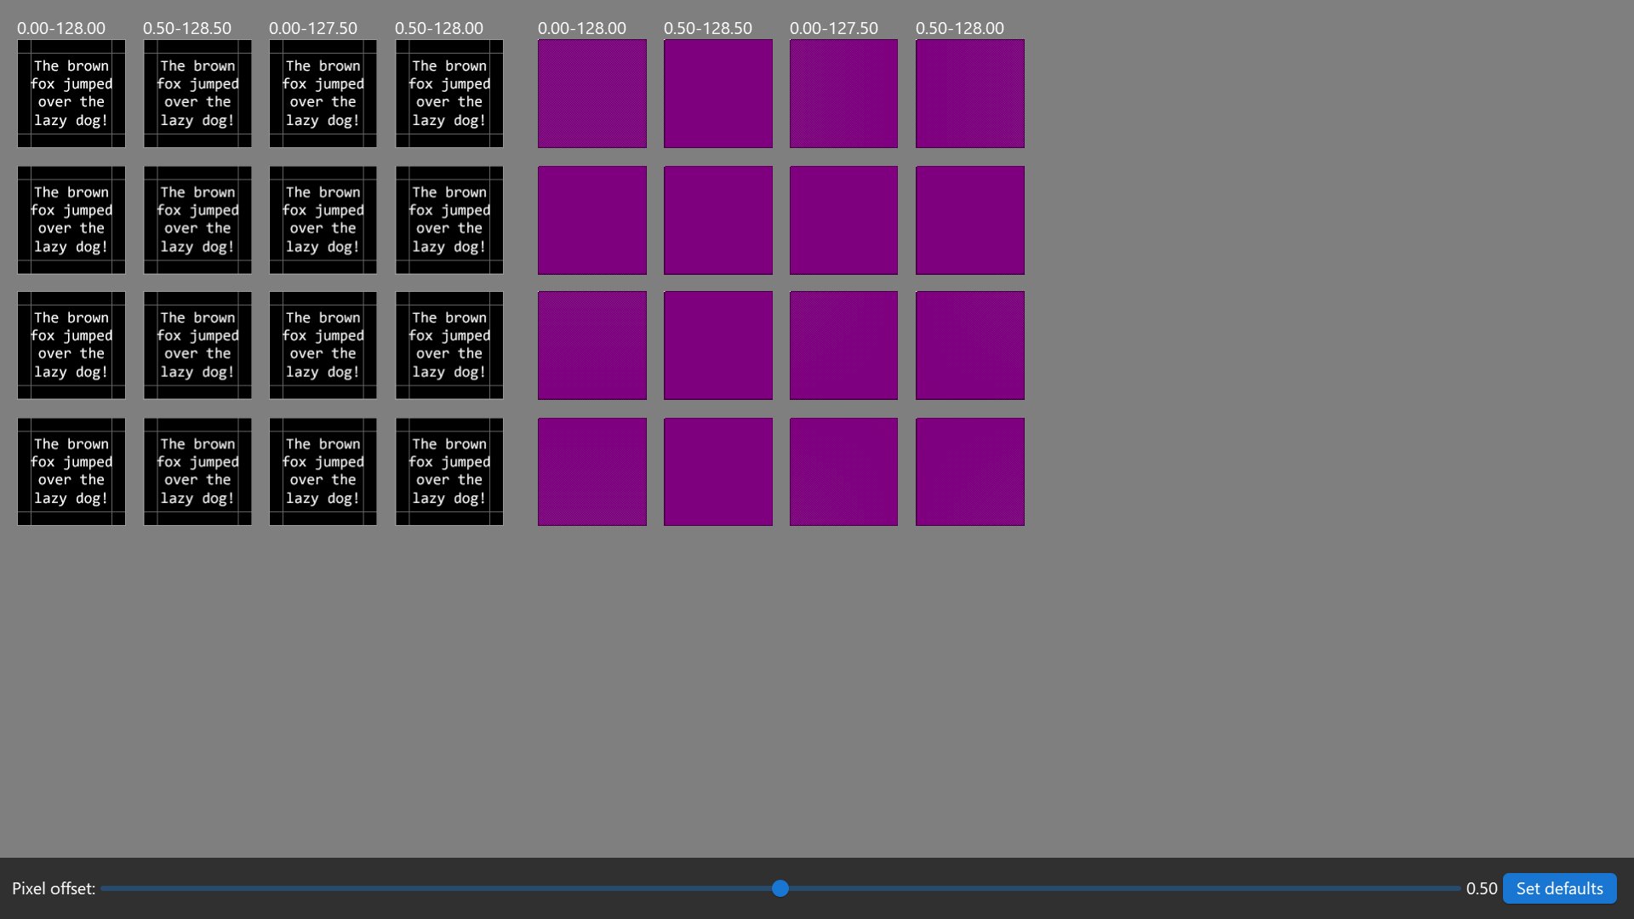The image size is (1634, 919).
Task: Click the third-row text tile in the third column
Action: click(x=323, y=345)
